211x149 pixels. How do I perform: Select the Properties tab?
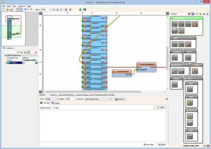coord(8,48)
